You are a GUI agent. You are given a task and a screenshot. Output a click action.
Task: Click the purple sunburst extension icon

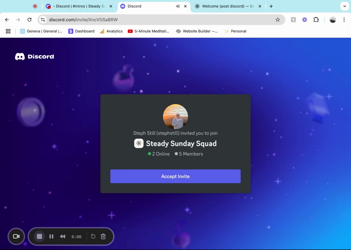coord(305,20)
